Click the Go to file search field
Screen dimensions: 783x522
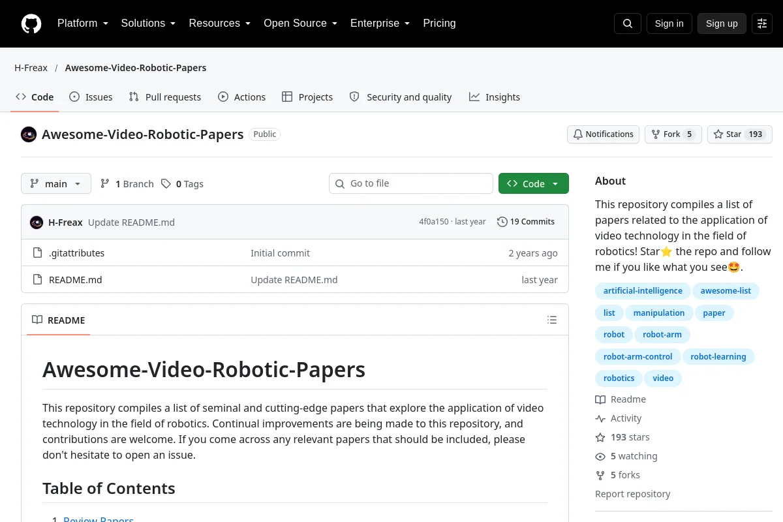tap(411, 183)
